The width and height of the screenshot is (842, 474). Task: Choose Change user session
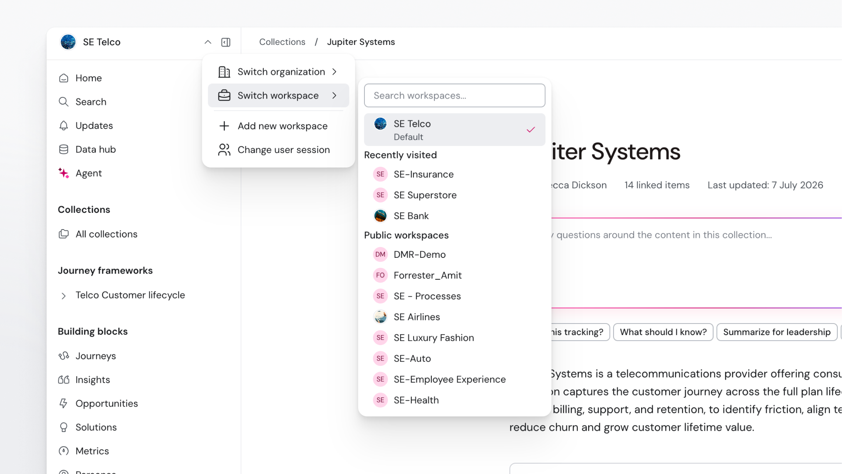(x=278, y=150)
